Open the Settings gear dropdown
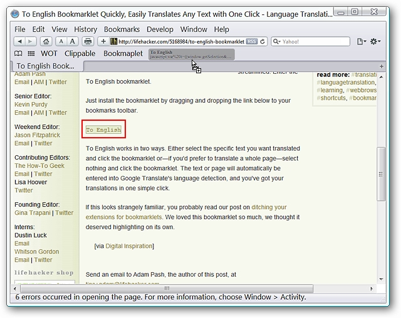401x318 pixels. [x=375, y=41]
